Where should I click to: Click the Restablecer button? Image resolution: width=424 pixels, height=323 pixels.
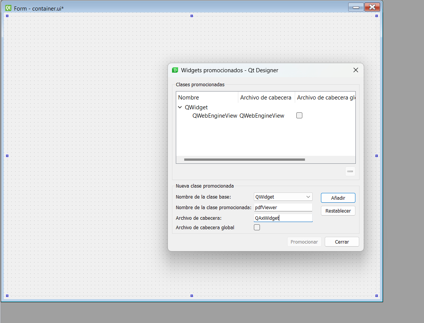(338, 211)
